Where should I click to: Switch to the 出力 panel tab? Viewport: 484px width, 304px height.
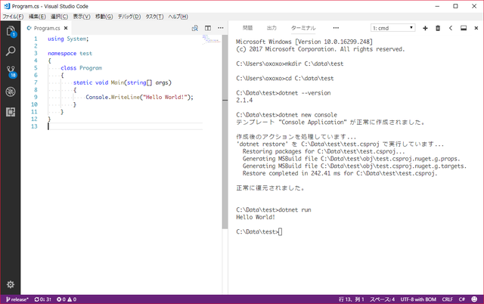(271, 28)
